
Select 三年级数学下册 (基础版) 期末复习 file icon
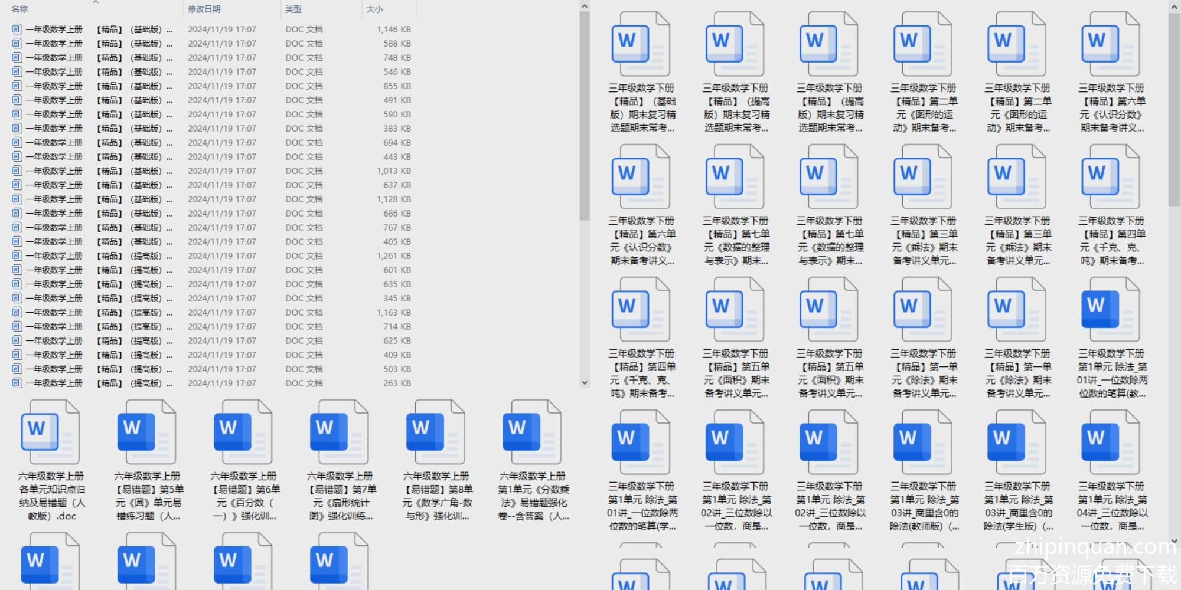coord(641,44)
